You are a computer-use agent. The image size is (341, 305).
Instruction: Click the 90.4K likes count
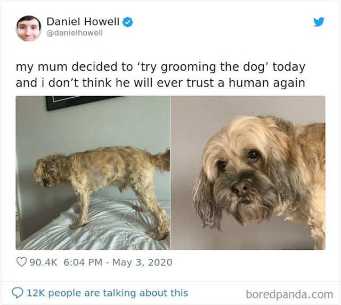click(x=44, y=262)
